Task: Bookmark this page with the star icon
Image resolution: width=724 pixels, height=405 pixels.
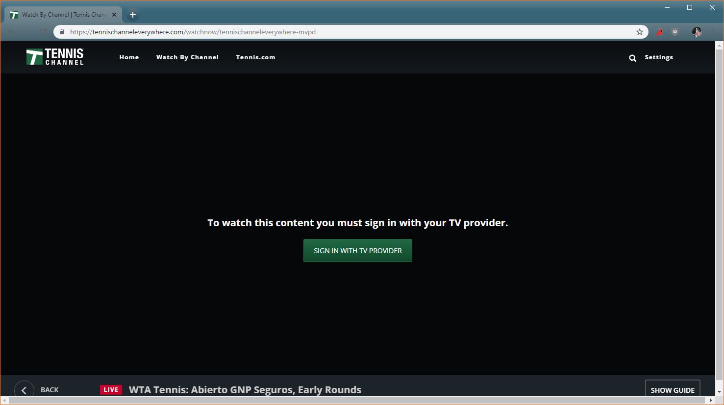Action: (639, 32)
